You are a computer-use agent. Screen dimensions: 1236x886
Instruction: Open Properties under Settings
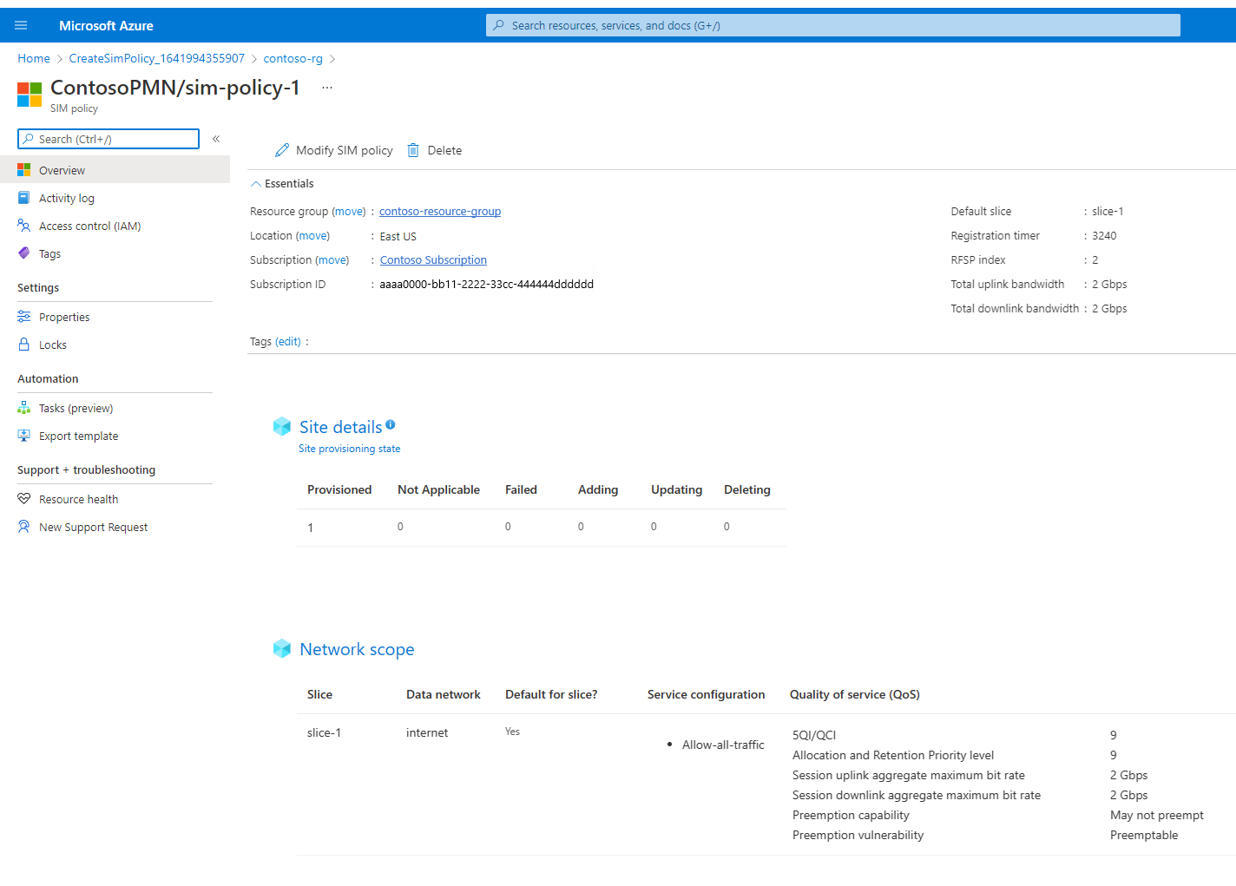pos(64,317)
